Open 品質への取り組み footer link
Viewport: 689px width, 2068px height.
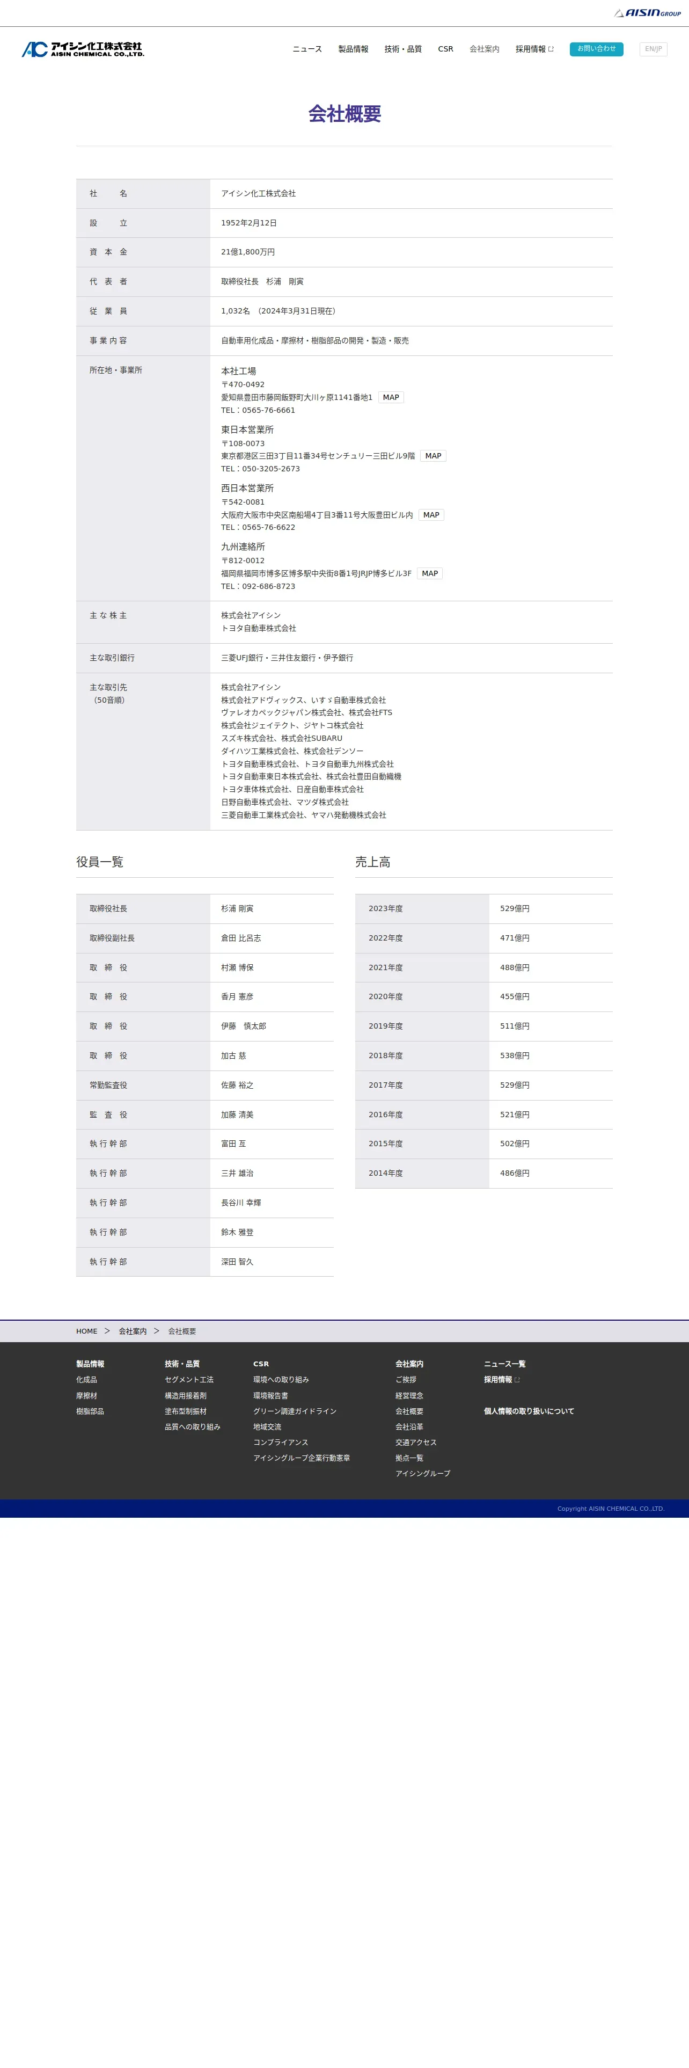193,1428
